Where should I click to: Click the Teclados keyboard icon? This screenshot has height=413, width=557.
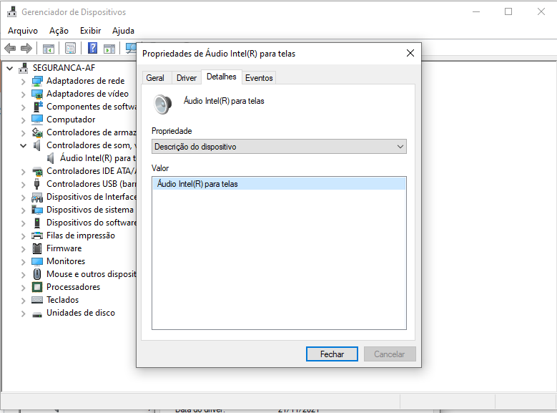[x=37, y=300]
